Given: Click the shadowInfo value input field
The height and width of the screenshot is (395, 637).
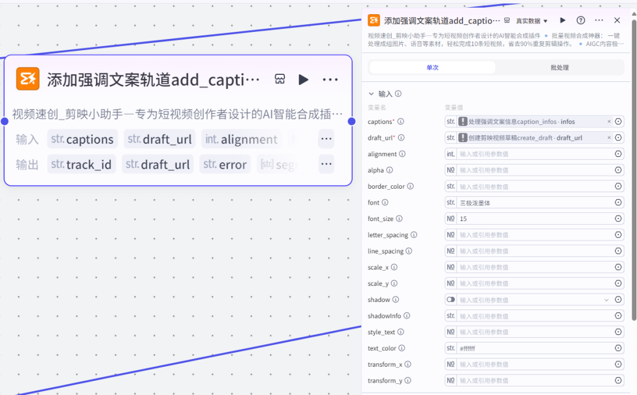Looking at the screenshot, I should (534, 316).
